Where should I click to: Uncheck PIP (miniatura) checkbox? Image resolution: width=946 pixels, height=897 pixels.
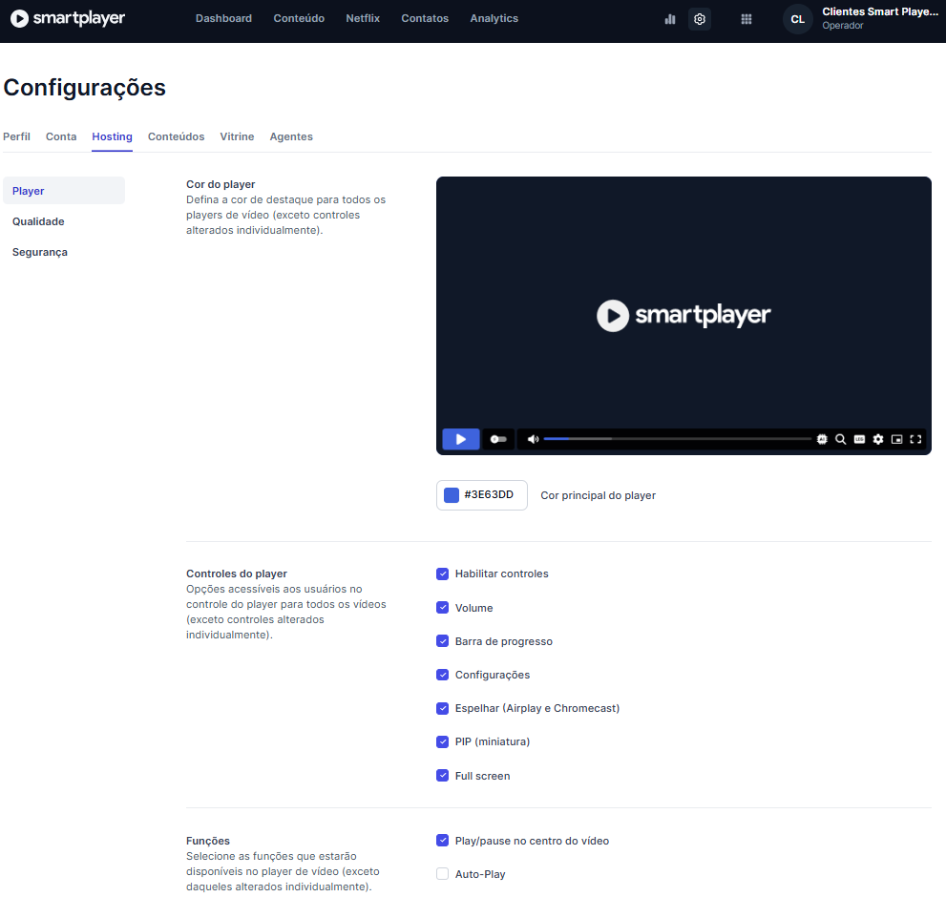[x=442, y=741]
